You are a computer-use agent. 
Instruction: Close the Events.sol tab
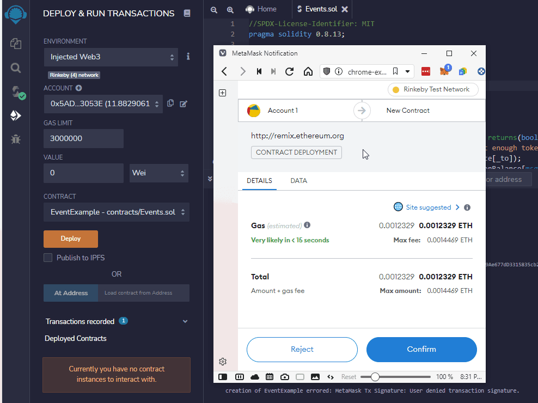345,9
